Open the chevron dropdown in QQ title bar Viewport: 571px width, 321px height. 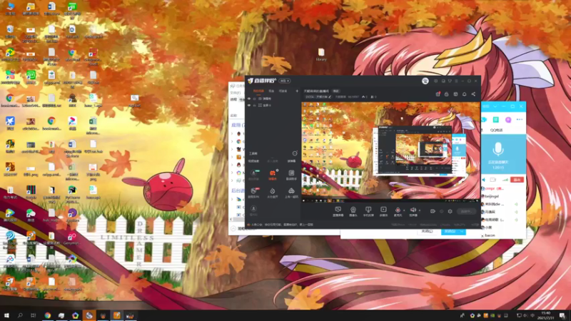coord(495,106)
